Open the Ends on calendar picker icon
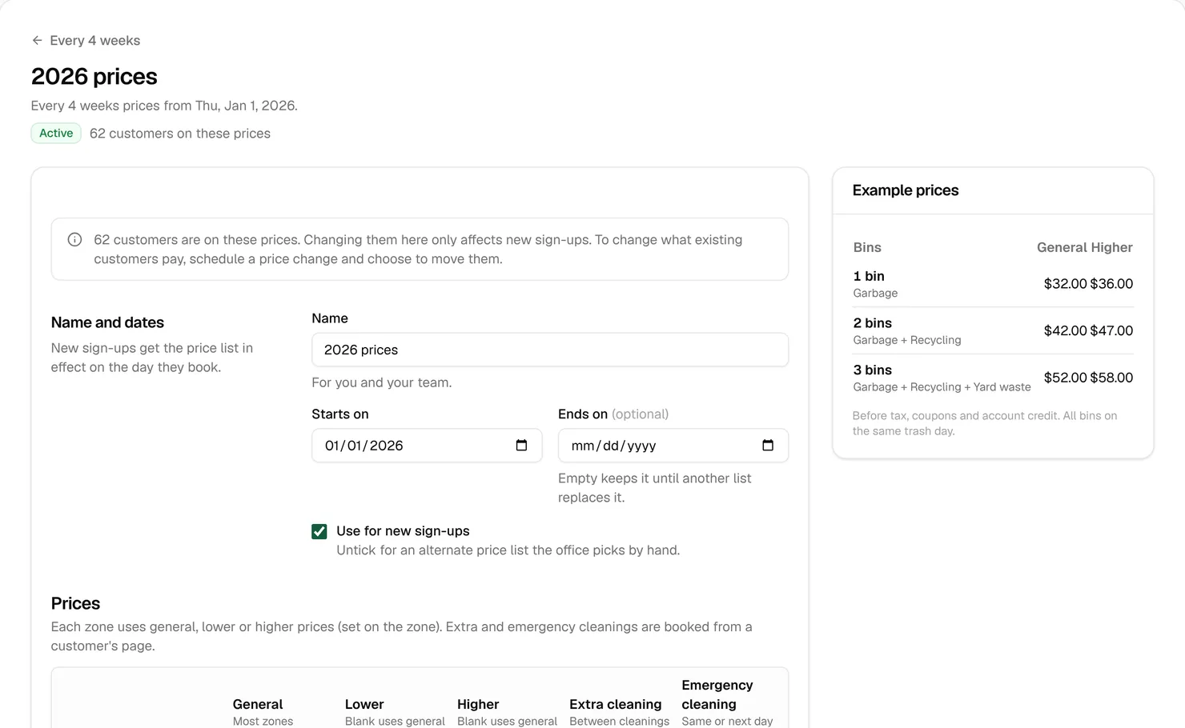The width and height of the screenshot is (1185, 728). [x=768, y=446]
